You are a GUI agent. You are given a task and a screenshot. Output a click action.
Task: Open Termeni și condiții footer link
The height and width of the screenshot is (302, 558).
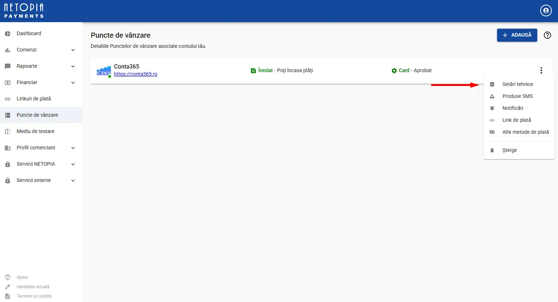pos(34,296)
